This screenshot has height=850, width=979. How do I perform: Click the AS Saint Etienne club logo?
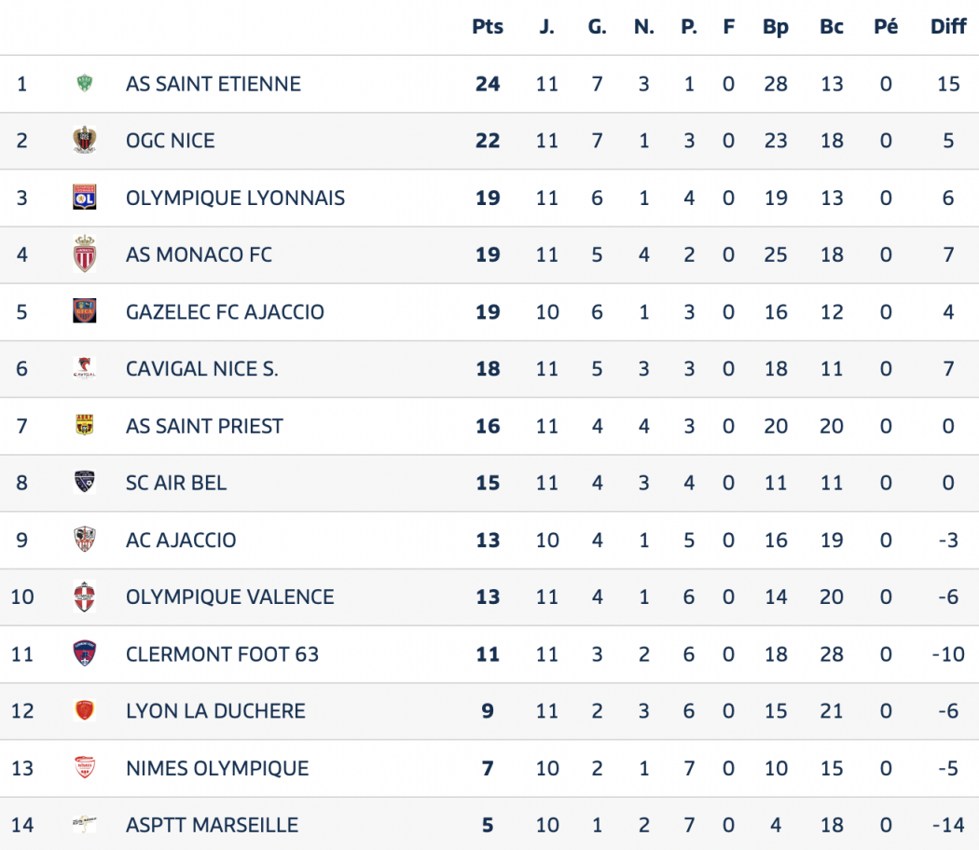coord(85,84)
